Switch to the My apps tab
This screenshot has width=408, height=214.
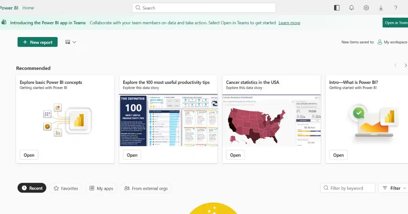[x=101, y=188]
